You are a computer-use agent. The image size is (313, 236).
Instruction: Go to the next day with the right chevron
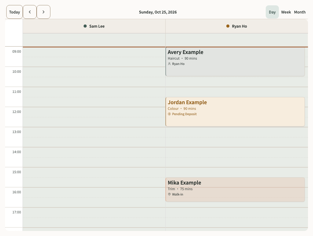click(44, 12)
